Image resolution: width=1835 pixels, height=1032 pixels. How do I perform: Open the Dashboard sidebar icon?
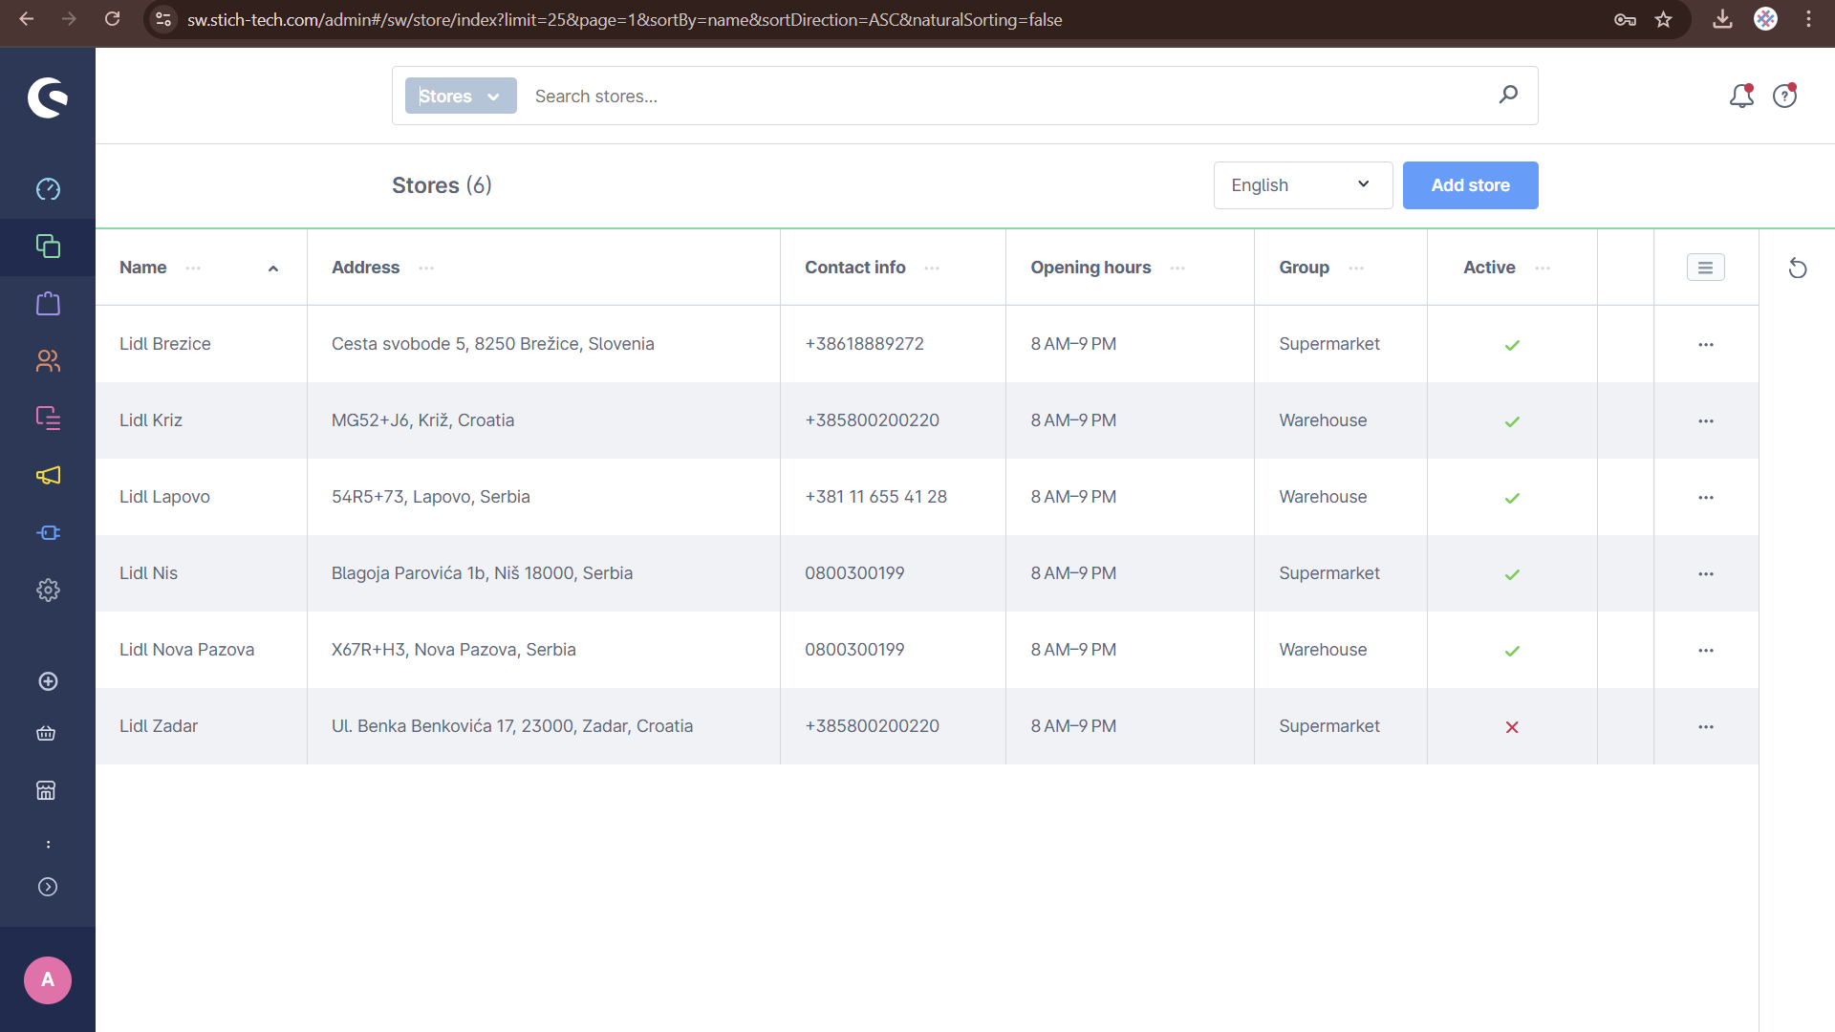pyautogui.click(x=48, y=189)
